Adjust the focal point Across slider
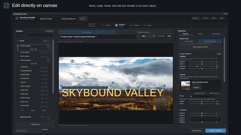 202,101
